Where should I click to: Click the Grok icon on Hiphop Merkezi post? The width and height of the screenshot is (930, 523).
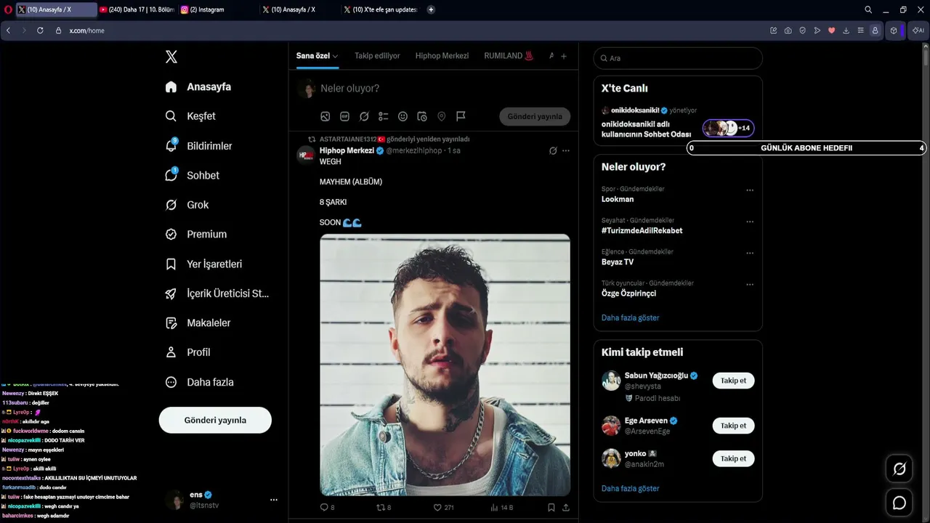[x=553, y=150]
